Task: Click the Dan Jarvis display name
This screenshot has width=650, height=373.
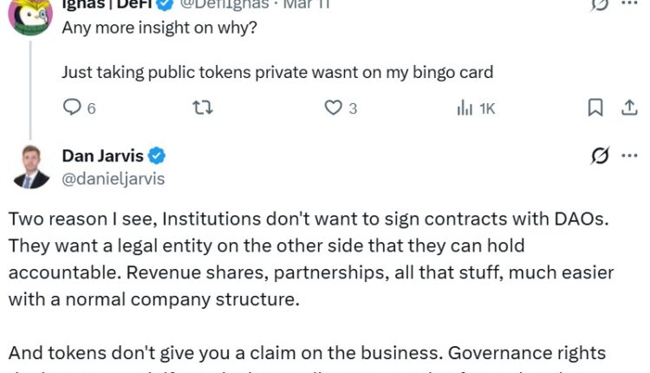Action: point(101,156)
